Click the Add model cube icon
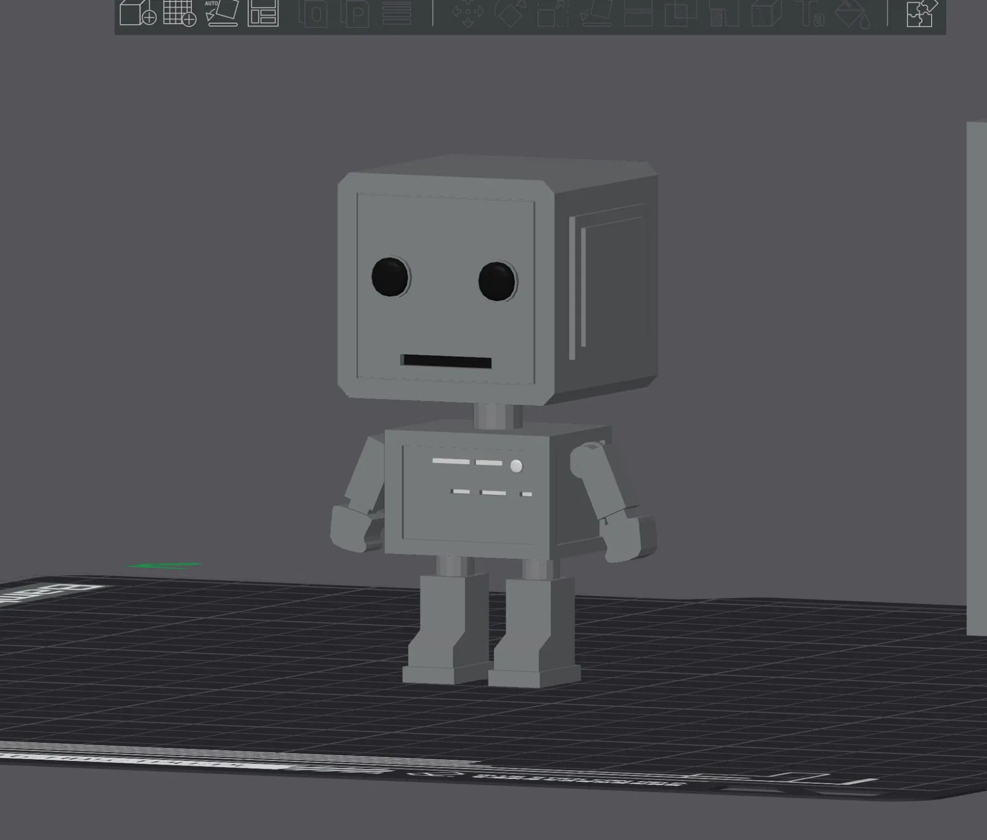The height and width of the screenshot is (840, 987). 138,13
